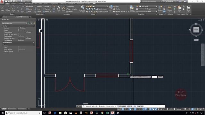Select the Texte annotation tool
Image resolution: width=205 pixels, height=115 pixels.
[59, 8]
